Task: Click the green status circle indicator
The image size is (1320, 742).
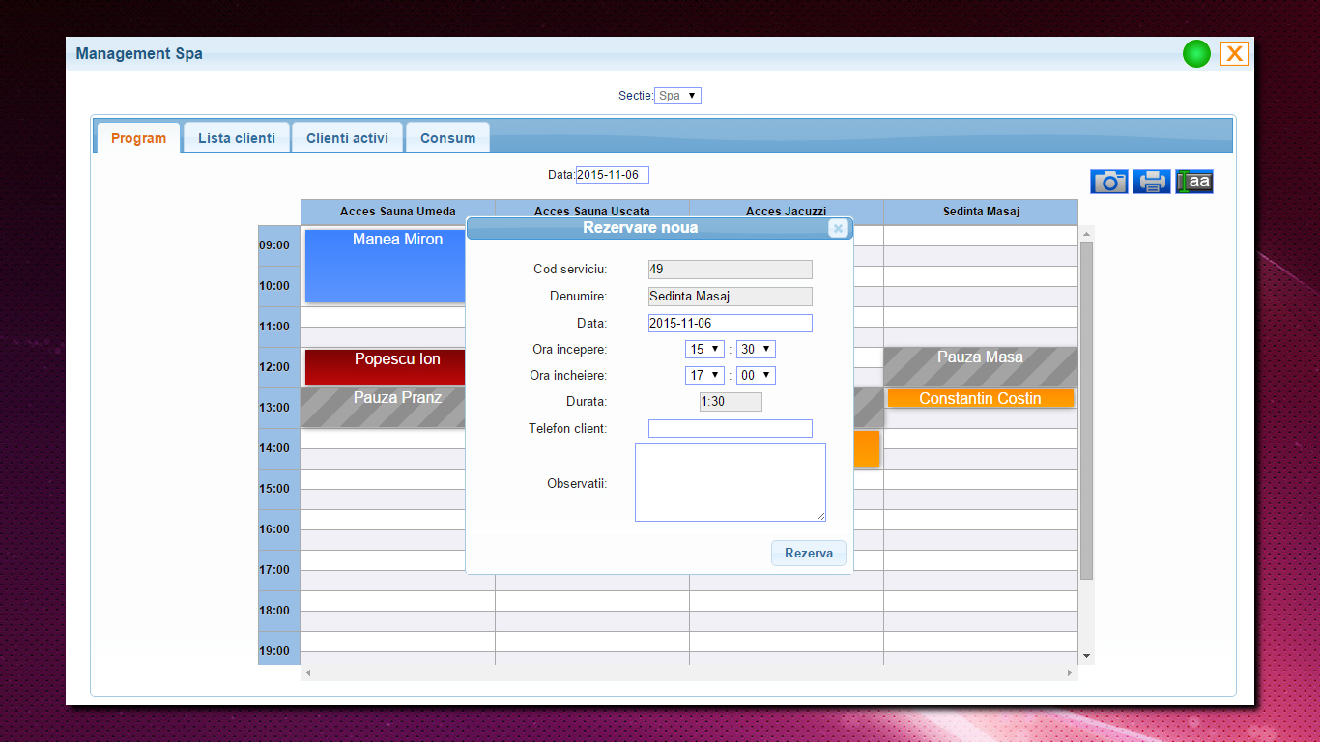Action: click(x=1196, y=54)
